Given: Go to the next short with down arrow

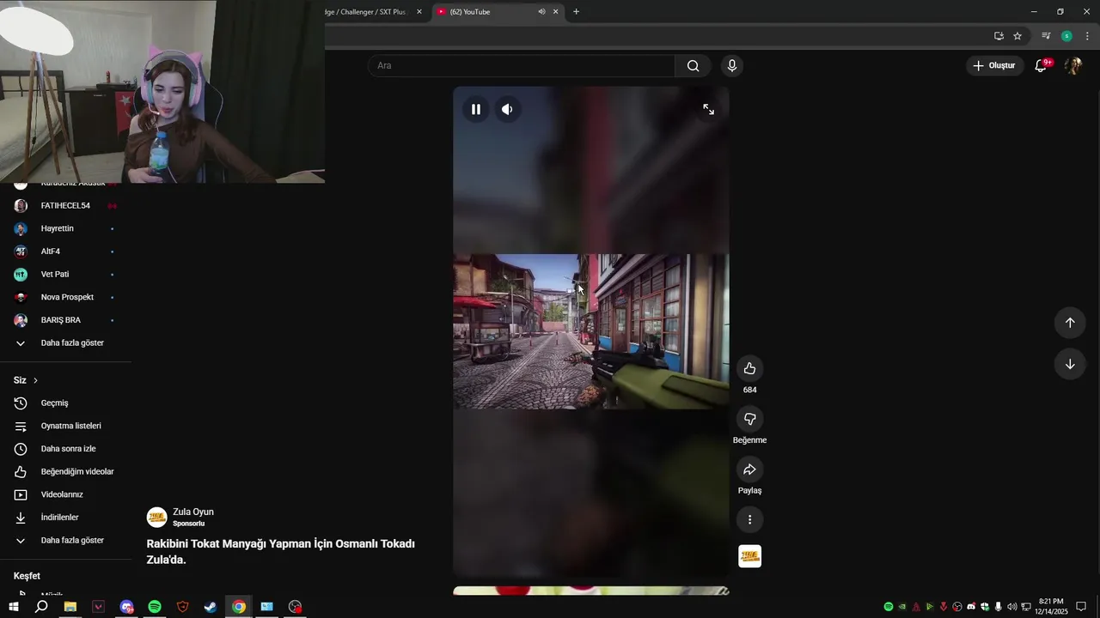Looking at the screenshot, I should 1070,364.
